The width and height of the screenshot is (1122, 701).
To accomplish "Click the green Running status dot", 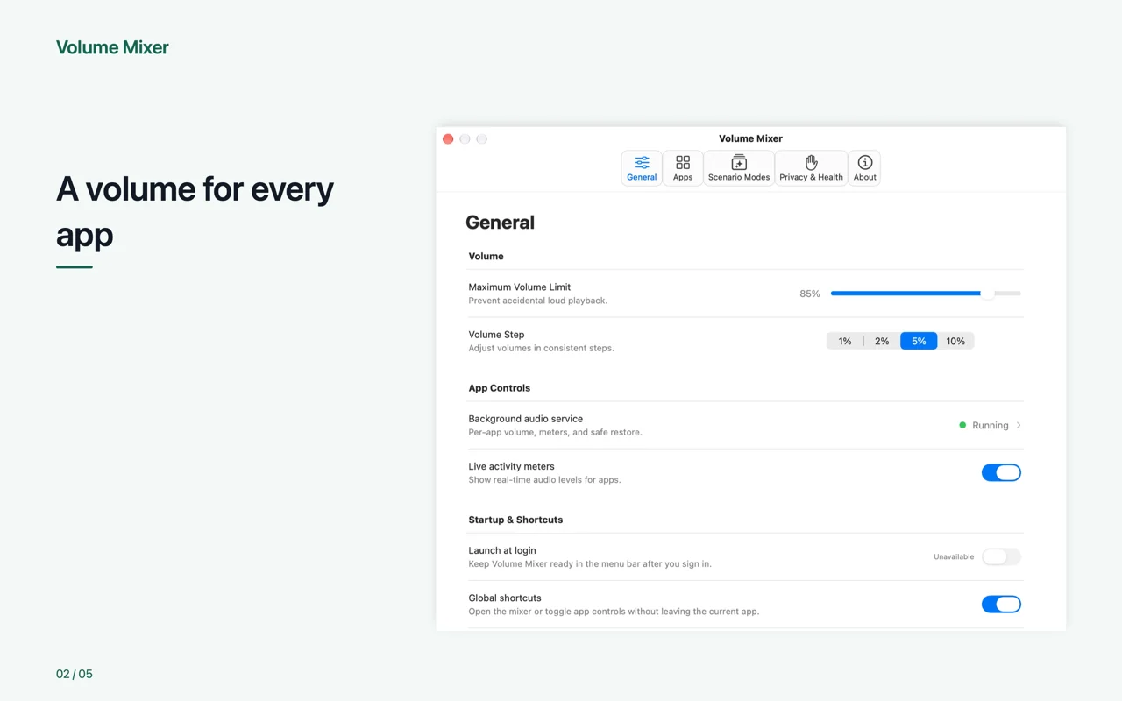I will pyautogui.click(x=962, y=425).
